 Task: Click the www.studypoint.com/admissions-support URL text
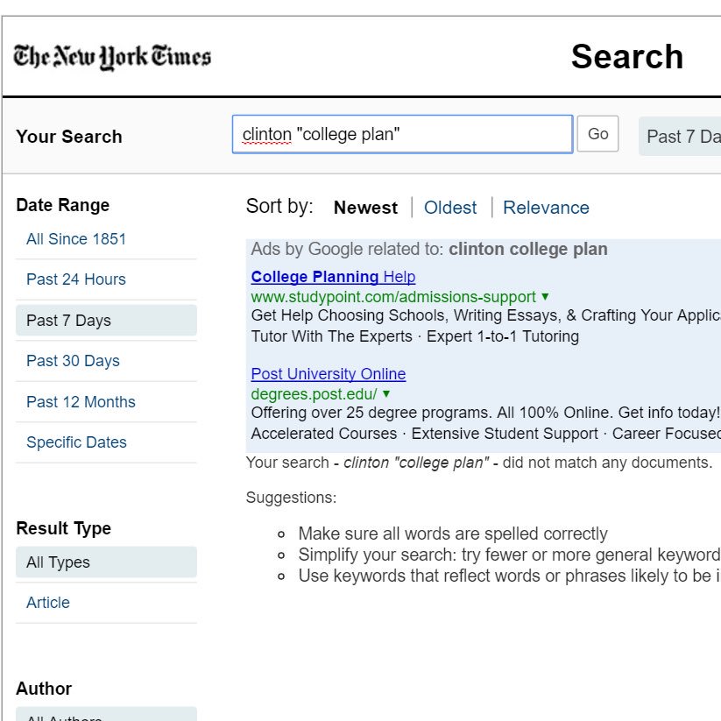pyautogui.click(x=393, y=297)
